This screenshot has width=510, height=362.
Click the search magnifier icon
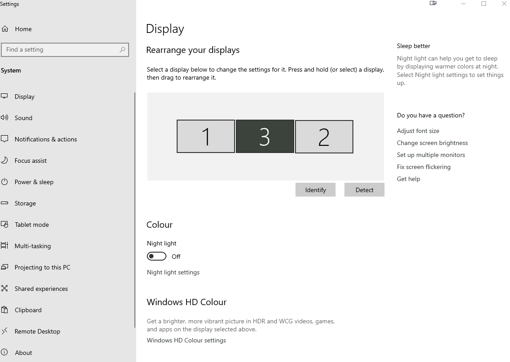pyautogui.click(x=122, y=50)
